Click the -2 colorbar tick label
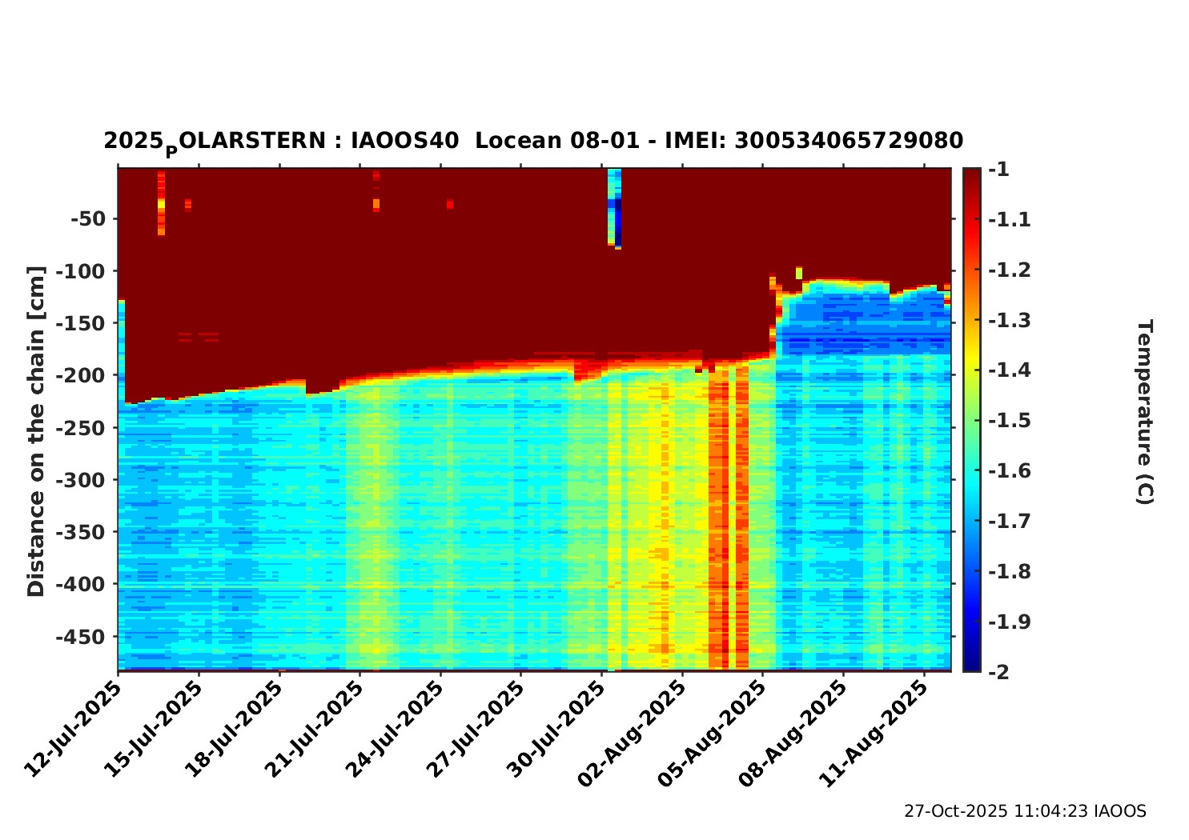This screenshot has height=840, width=1189. click(999, 672)
